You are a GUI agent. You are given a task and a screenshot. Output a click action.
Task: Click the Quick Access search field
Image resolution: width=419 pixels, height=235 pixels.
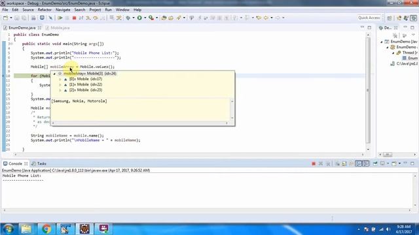(x=369, y=18)
